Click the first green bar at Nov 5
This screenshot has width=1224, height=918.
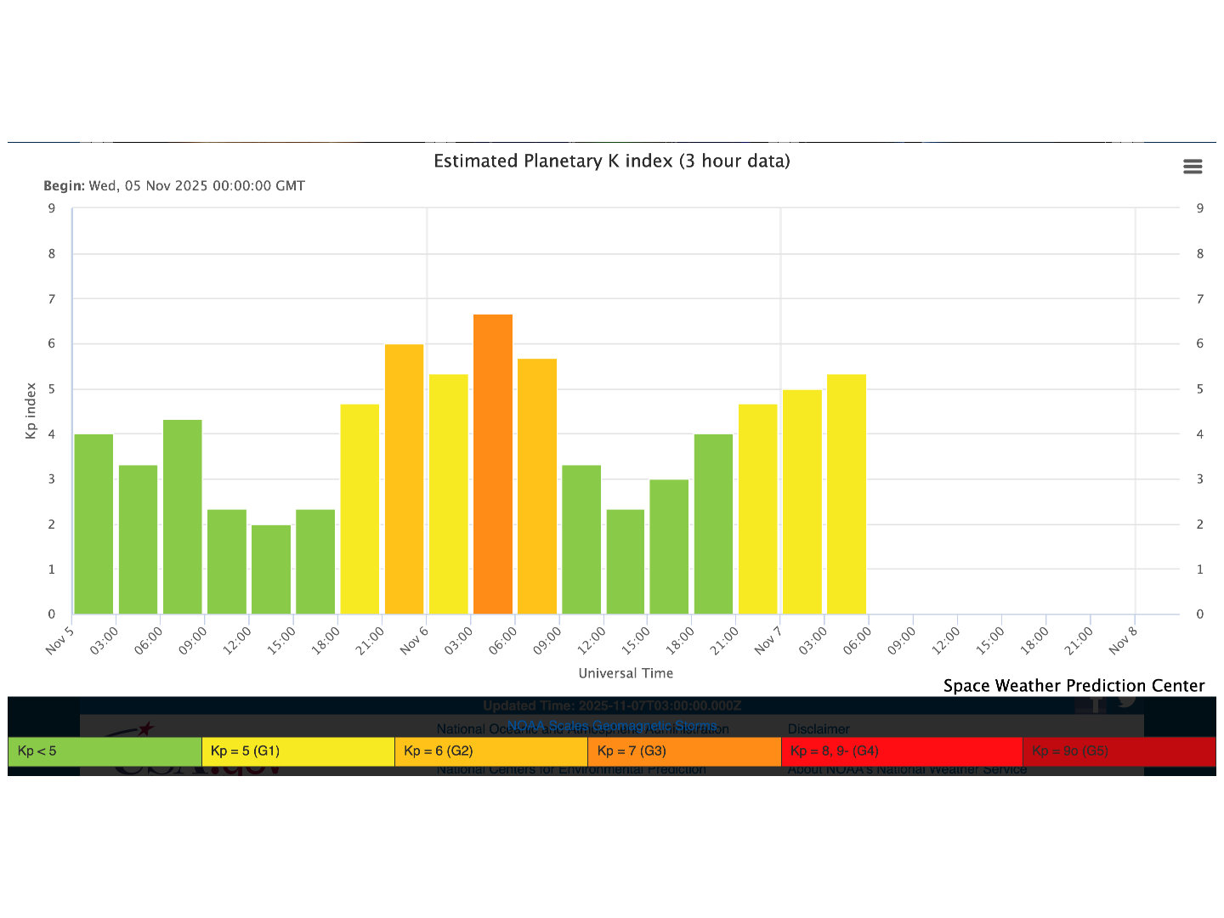pos(93,524)
